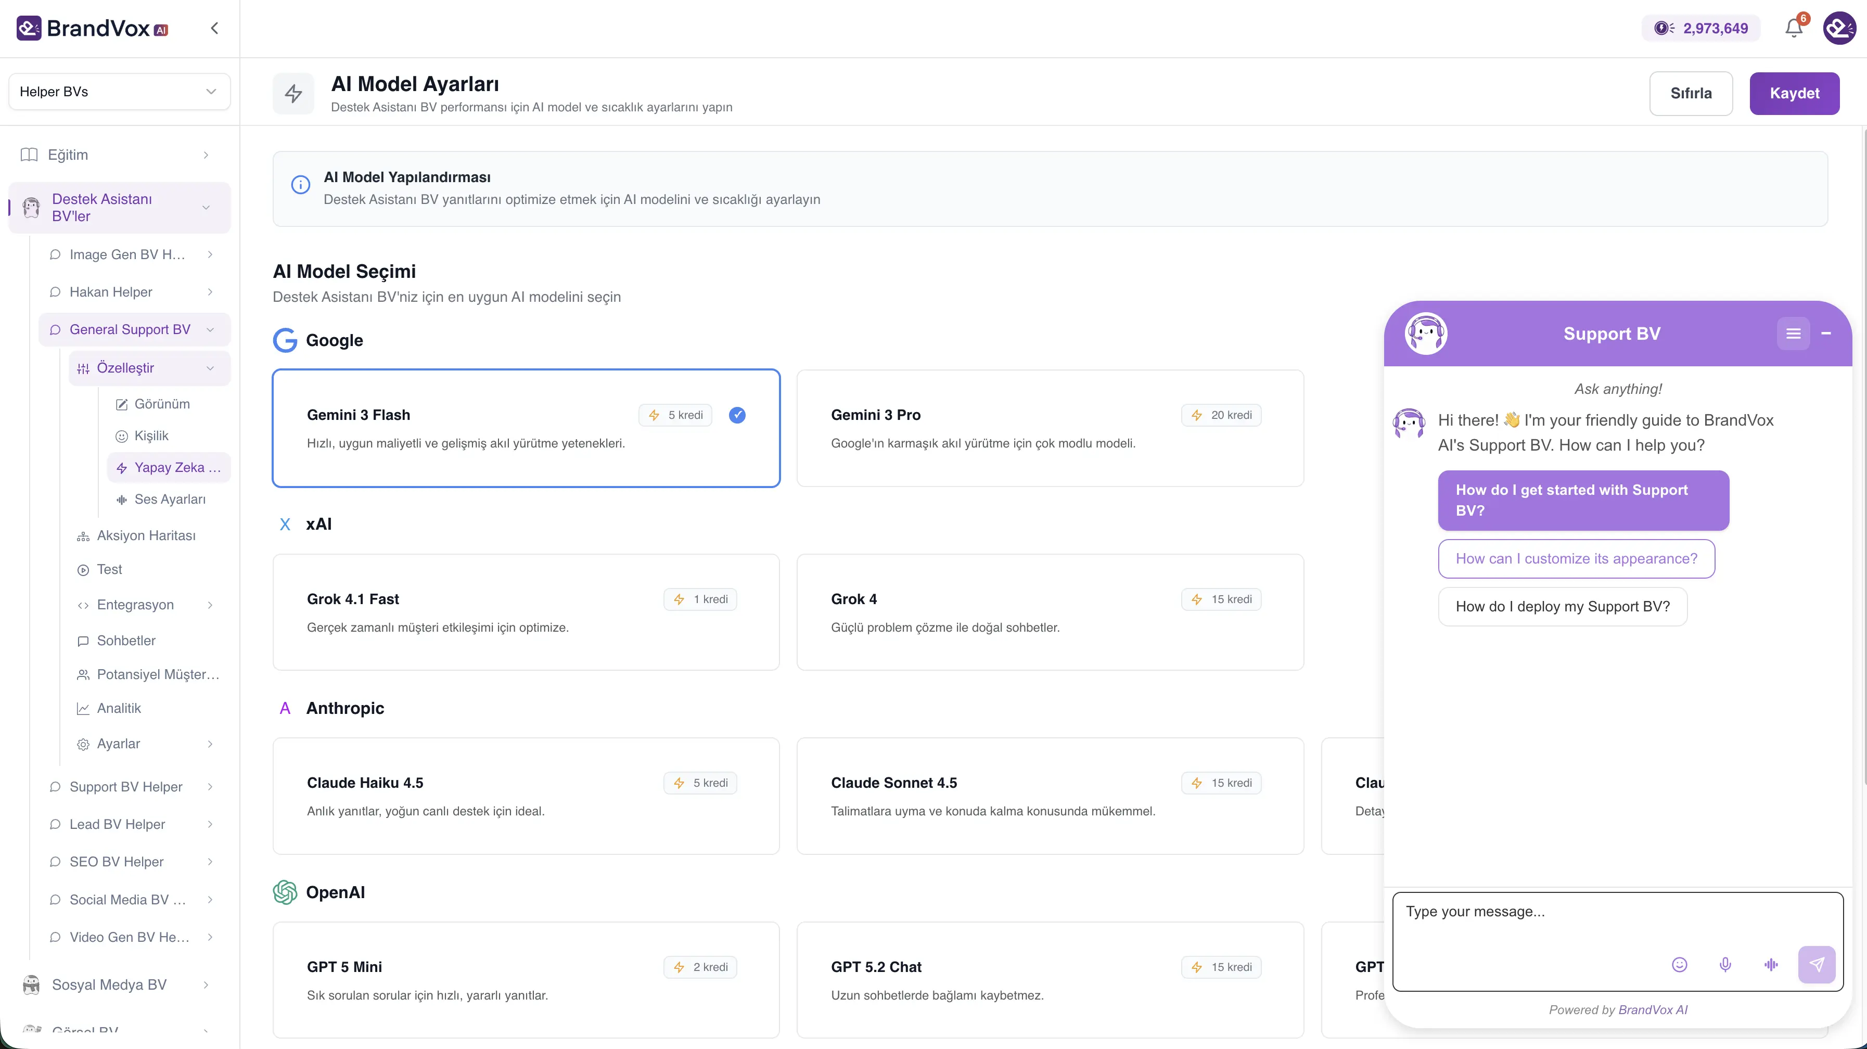Select the Grok 4 model card

coord(1050,612)
